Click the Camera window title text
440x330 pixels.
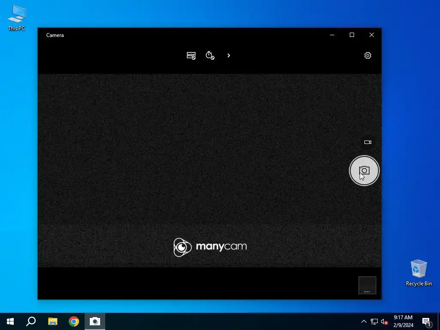pos(55,35)
